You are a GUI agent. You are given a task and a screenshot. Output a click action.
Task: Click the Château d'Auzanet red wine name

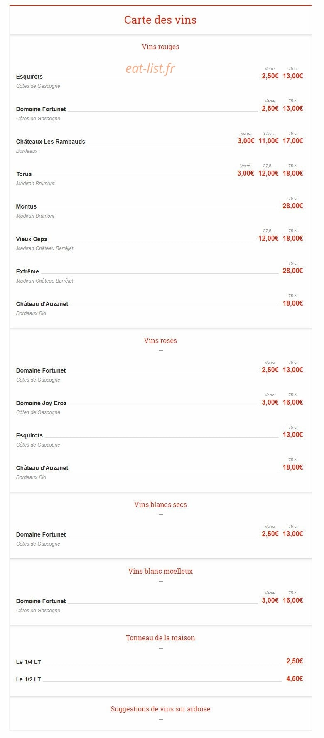pyautogui.click(x=42, y=304)
